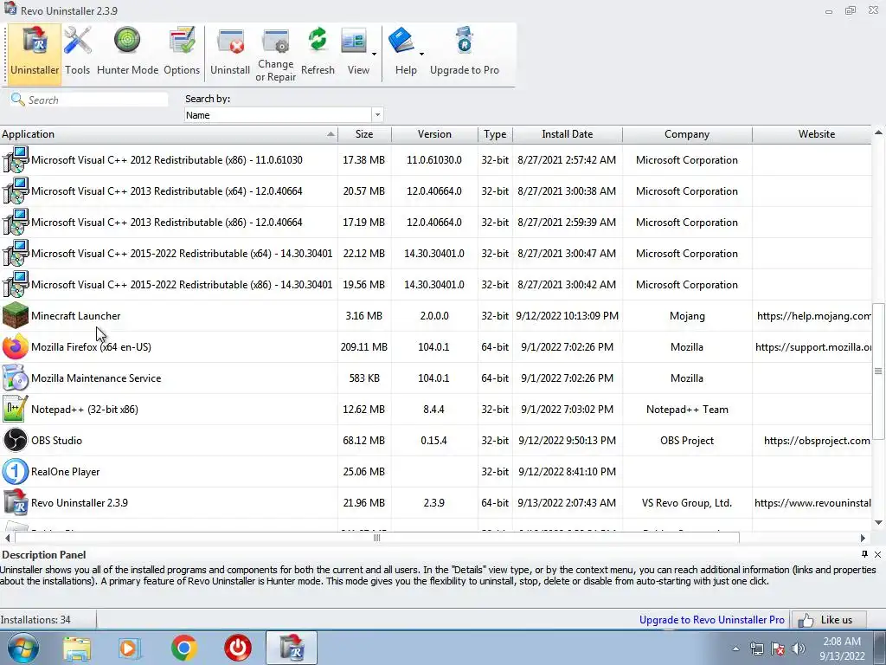This screenshot has width=886, height=665.
Task: Select Visual C++ 2012 Redistributable (x86) row
Action: 436,160
